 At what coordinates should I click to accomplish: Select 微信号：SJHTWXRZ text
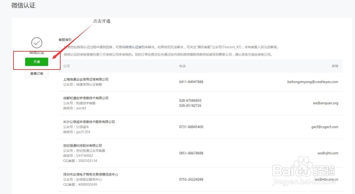tap(78, 156)
